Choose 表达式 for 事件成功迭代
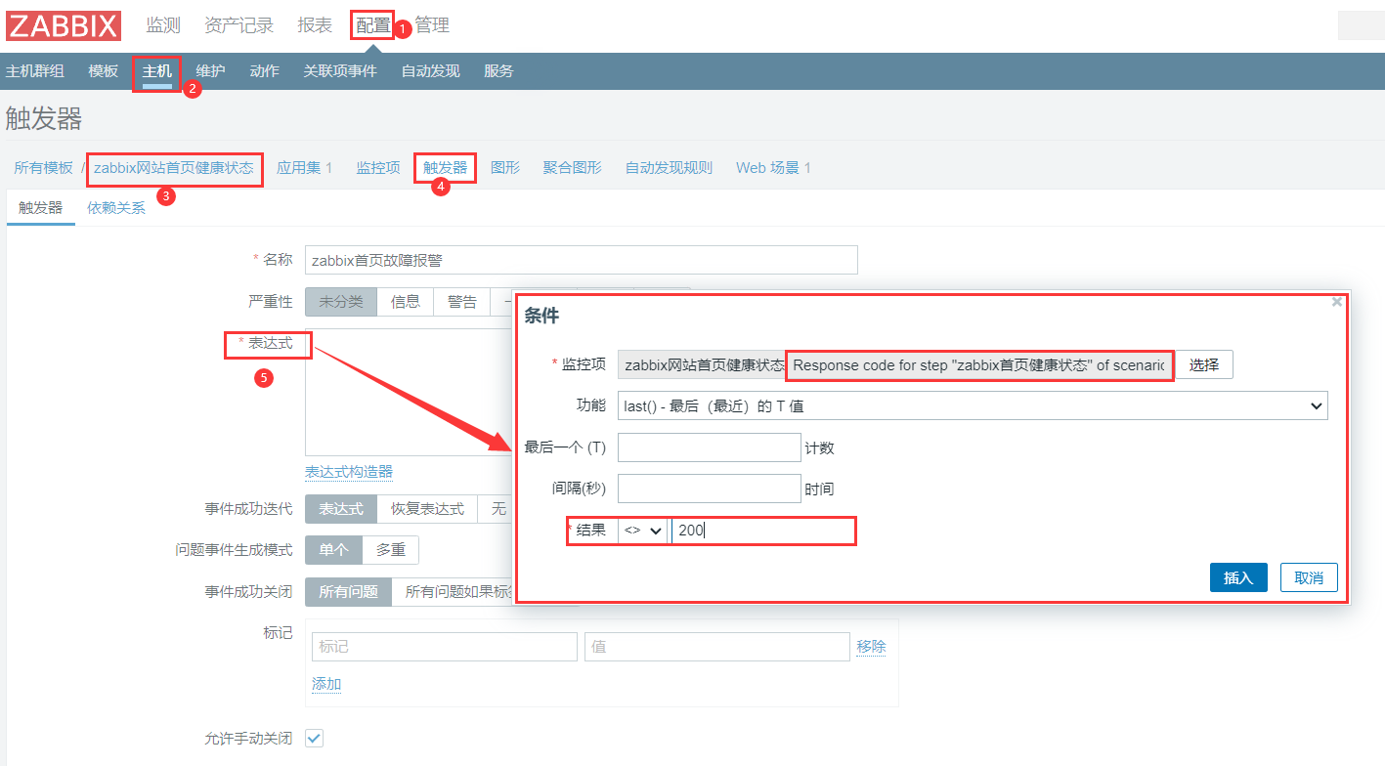The image size is (1385, 766). point(341,509)
